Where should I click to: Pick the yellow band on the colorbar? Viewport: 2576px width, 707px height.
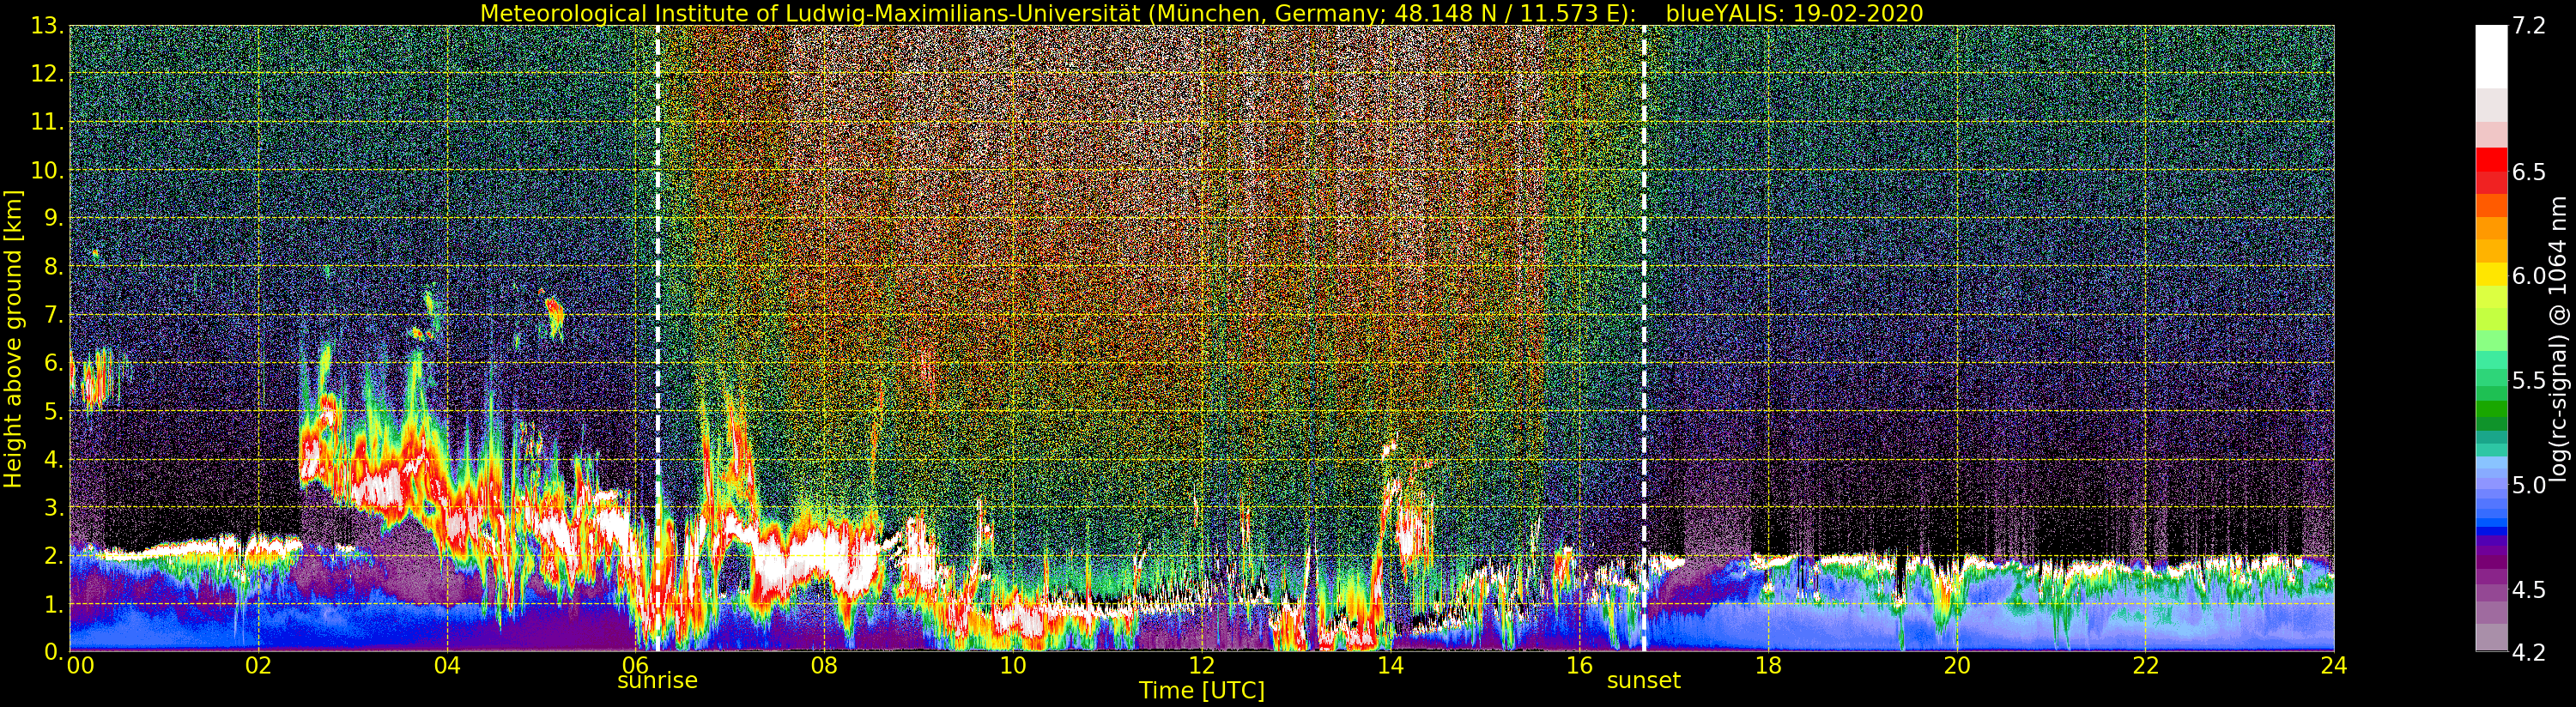click(2491, 274)
